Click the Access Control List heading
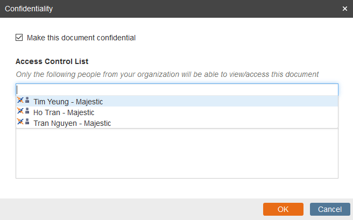The image size is (353, 220). click(52, 61)
